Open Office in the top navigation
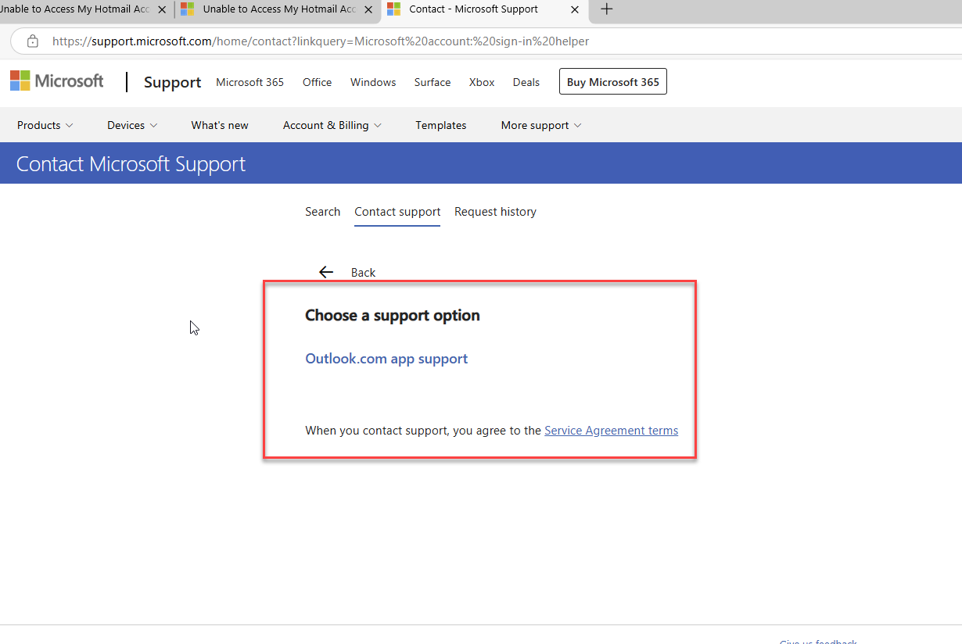The image size is (962, 644). (317, 82)
